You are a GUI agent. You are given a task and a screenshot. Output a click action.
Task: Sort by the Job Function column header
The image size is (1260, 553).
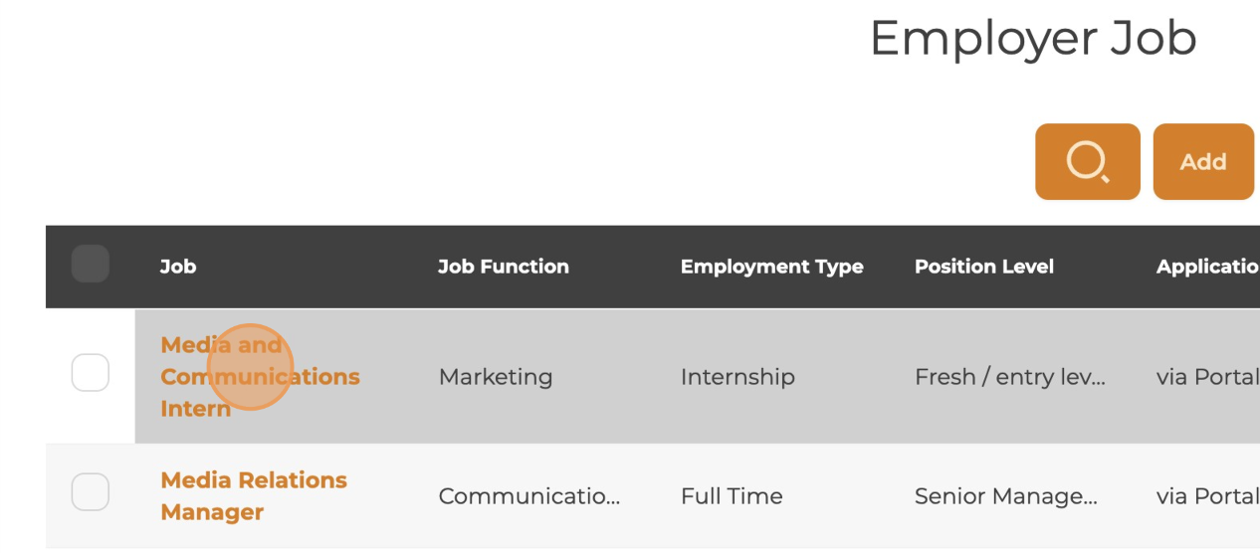pos(504,267)
